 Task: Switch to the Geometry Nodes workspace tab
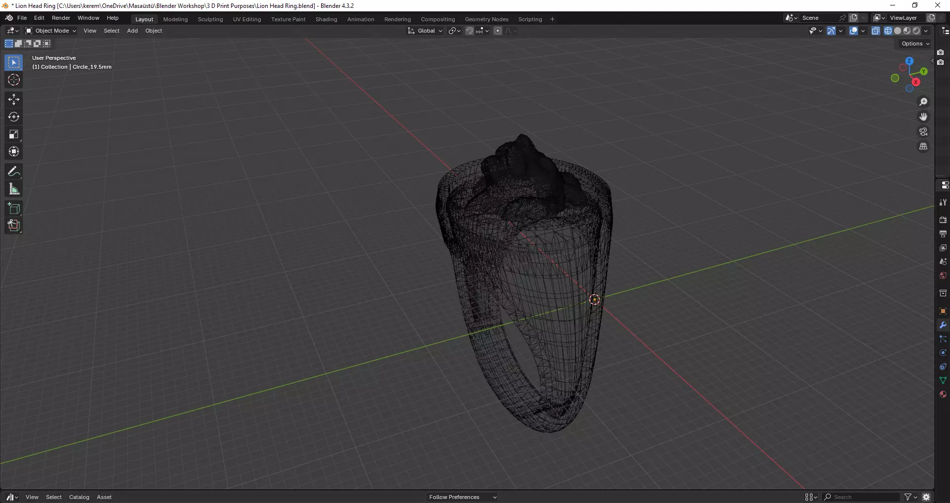[x=486, y=19]
